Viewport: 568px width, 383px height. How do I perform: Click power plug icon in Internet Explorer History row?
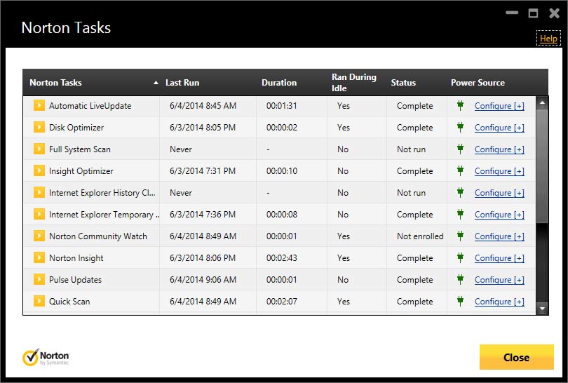pyautogui.click(x=460, y=192)
